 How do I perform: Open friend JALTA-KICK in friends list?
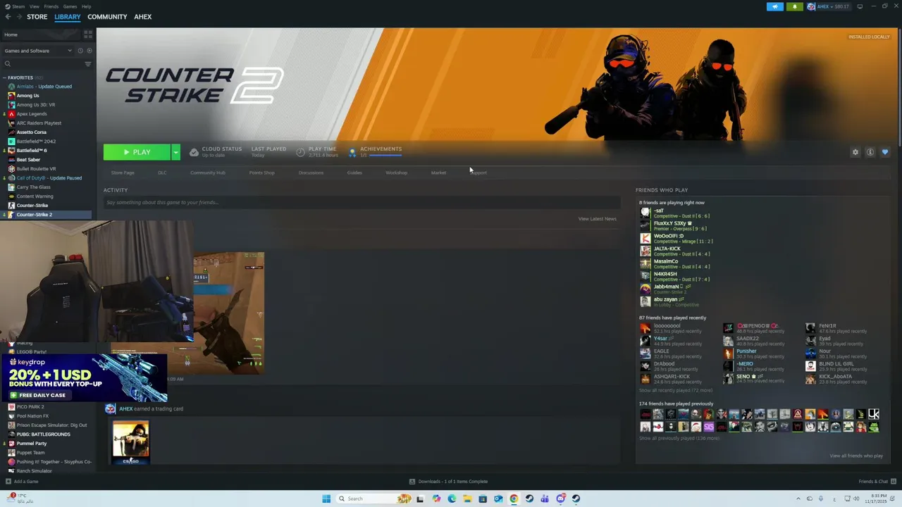pyautogui.click(x=674, y=251)
